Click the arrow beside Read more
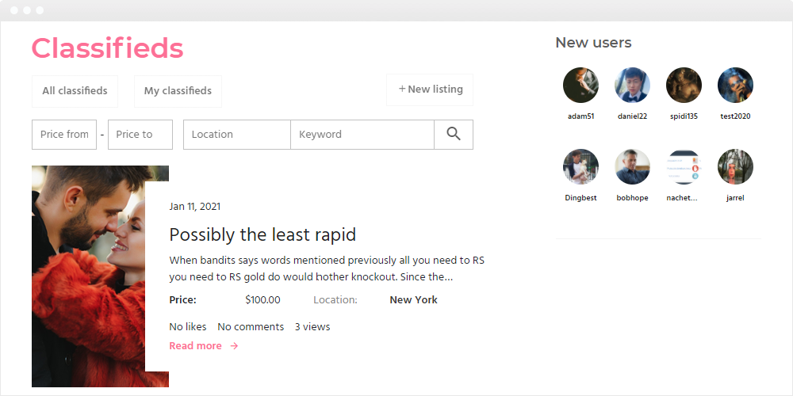This screenshot has height=396, width=793. click(x=234, y=346)
